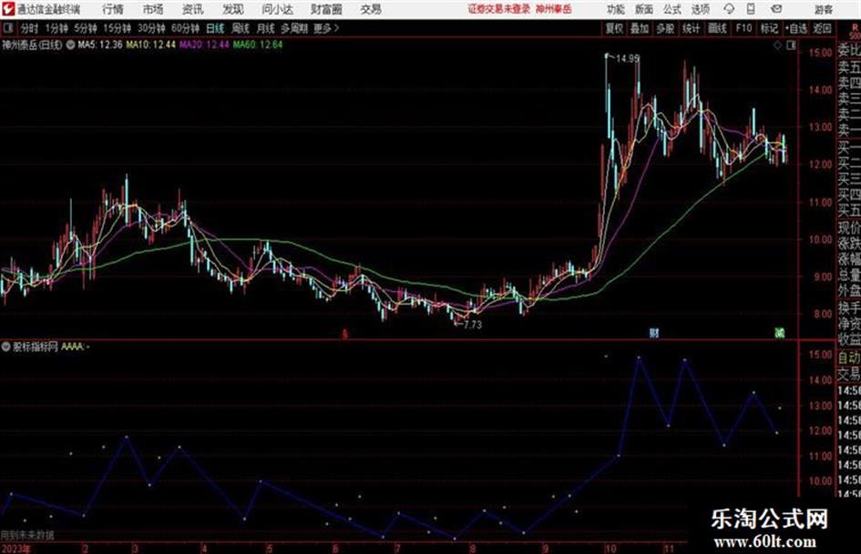
Task: Toggle the left panel layout icon
Action: (x=7, y=28)
